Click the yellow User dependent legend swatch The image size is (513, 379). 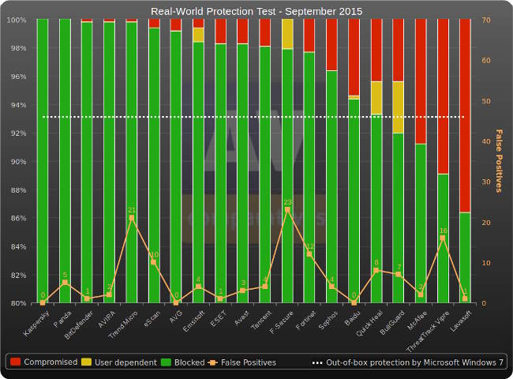point(86,362)
